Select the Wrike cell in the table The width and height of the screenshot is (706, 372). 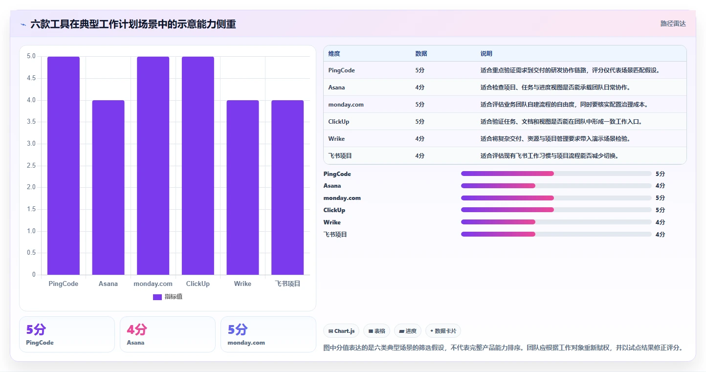(337, 139)
